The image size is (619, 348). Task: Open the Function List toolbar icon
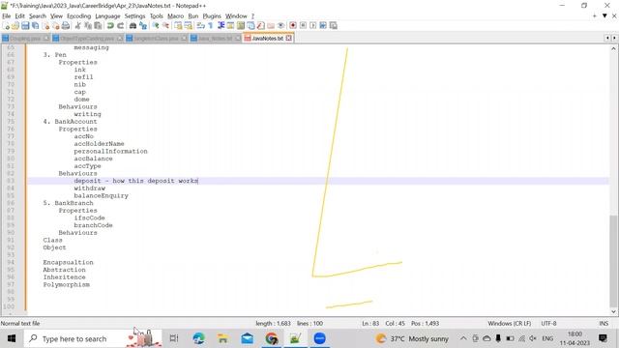260,26
